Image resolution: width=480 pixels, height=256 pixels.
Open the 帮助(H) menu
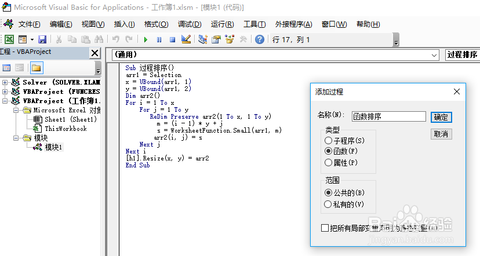tap(368, 24)
